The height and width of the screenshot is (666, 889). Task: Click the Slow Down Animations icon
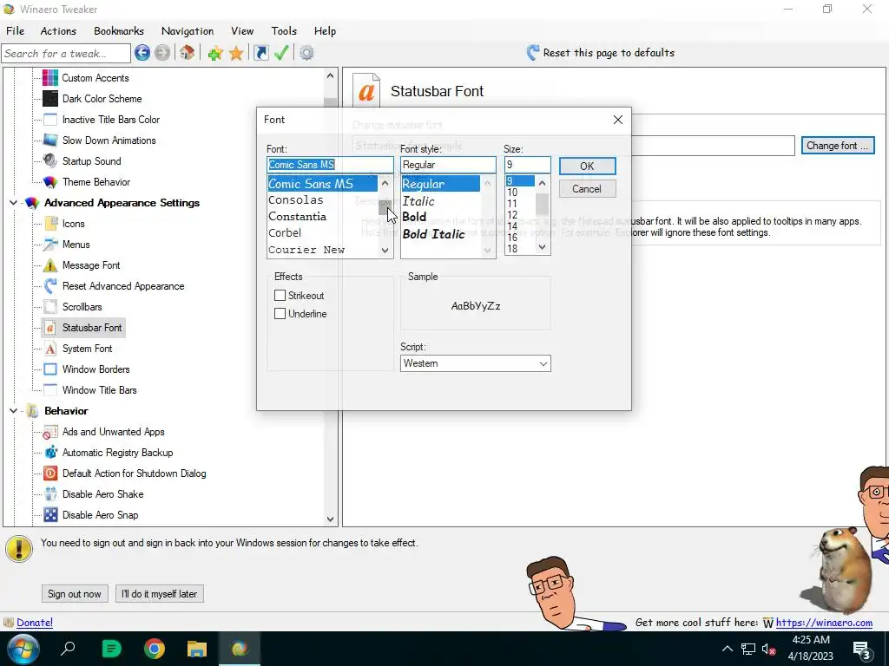50,140
